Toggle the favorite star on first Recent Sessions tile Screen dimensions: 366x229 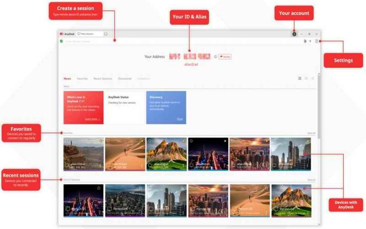pos(99,188)
